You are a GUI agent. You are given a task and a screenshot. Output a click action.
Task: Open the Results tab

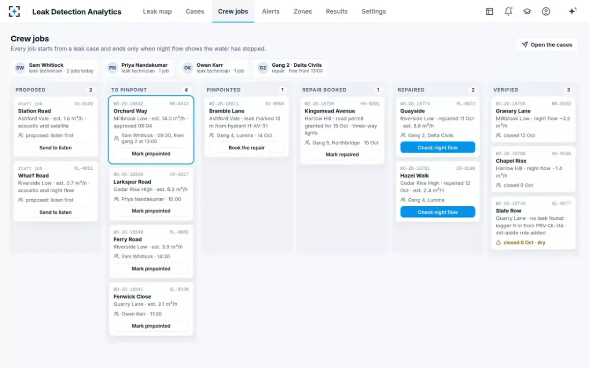(337, 11)
